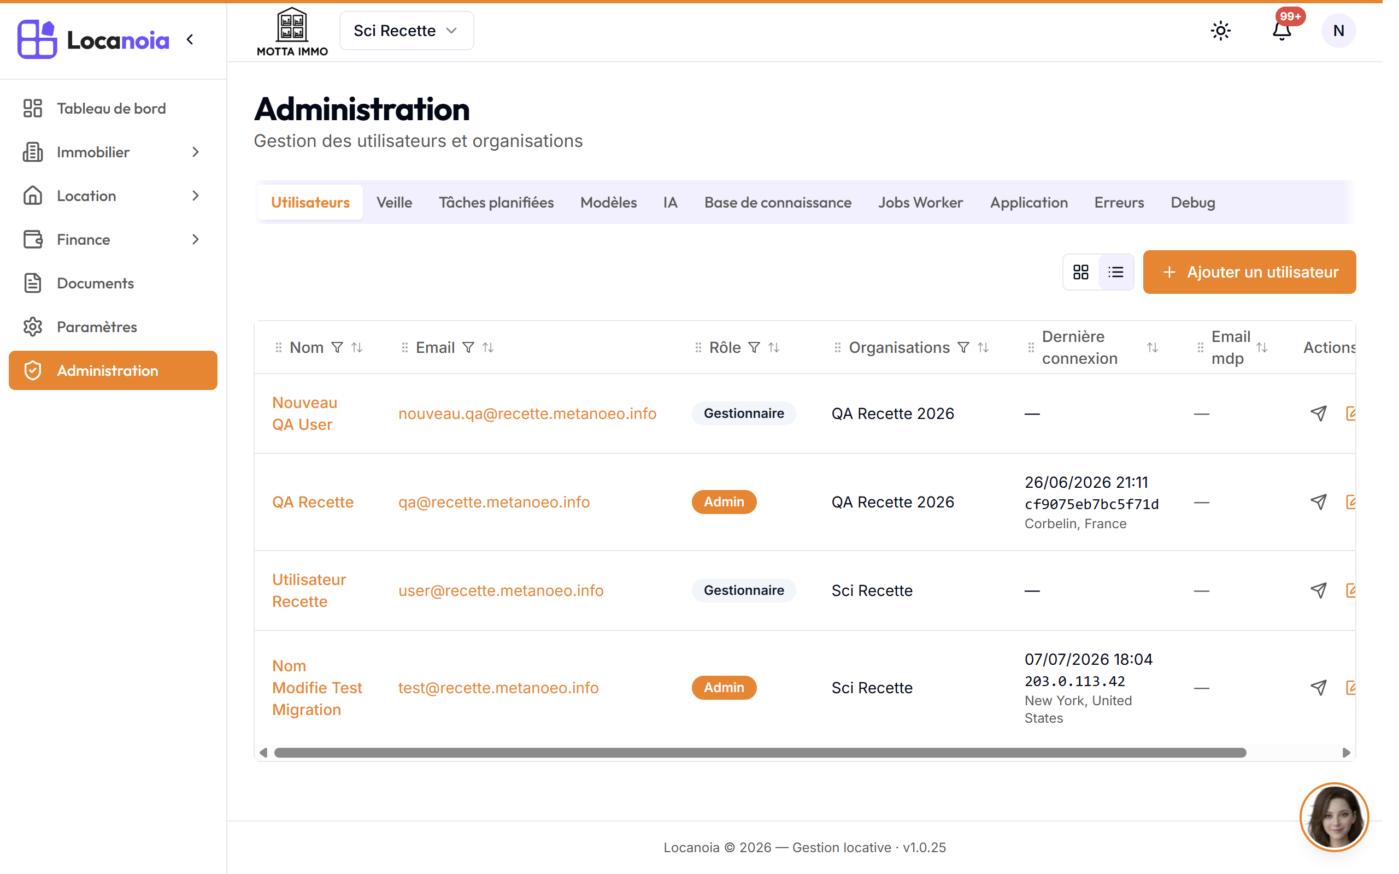
Task: Open the assistant chat avatar
Action: coord(1335,817)
